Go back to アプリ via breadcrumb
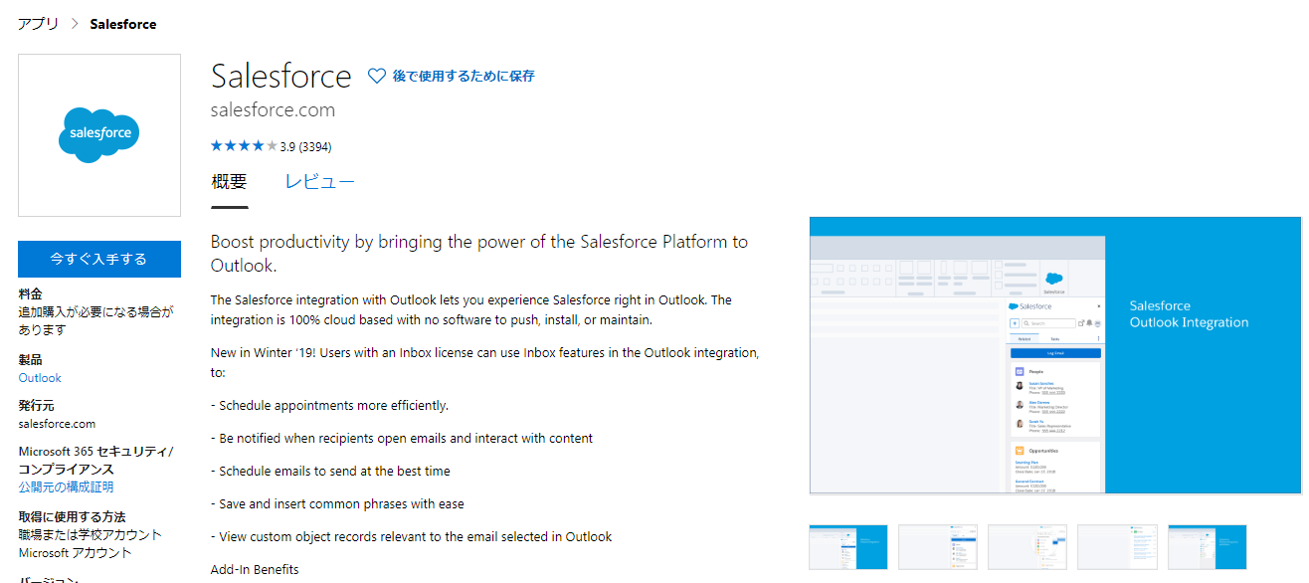This screenshot has height=583, width=1309. tap(38, 24)
